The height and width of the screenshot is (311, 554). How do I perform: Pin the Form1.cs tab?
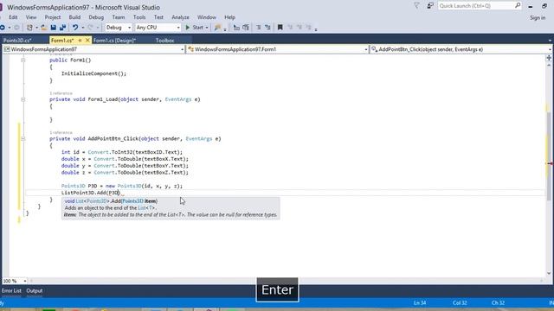coord(81,41)
